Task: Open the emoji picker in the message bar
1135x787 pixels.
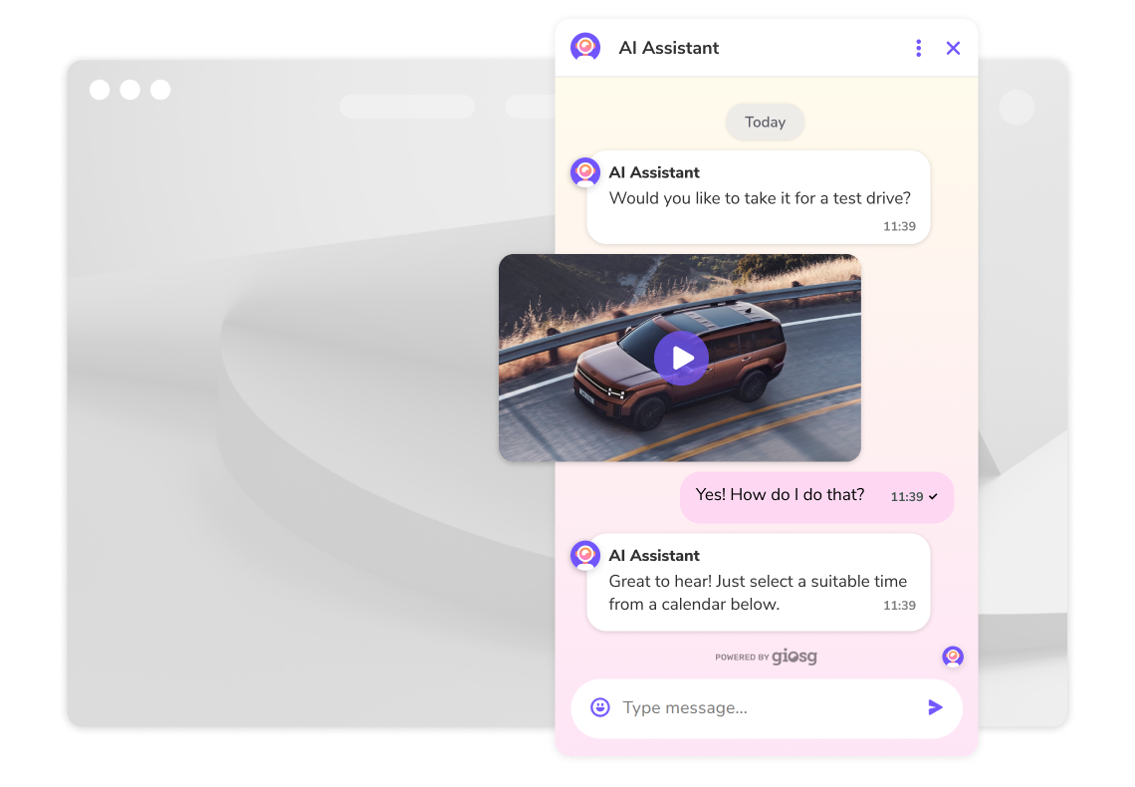Action: pyautogui.click(x=600, y=707)
